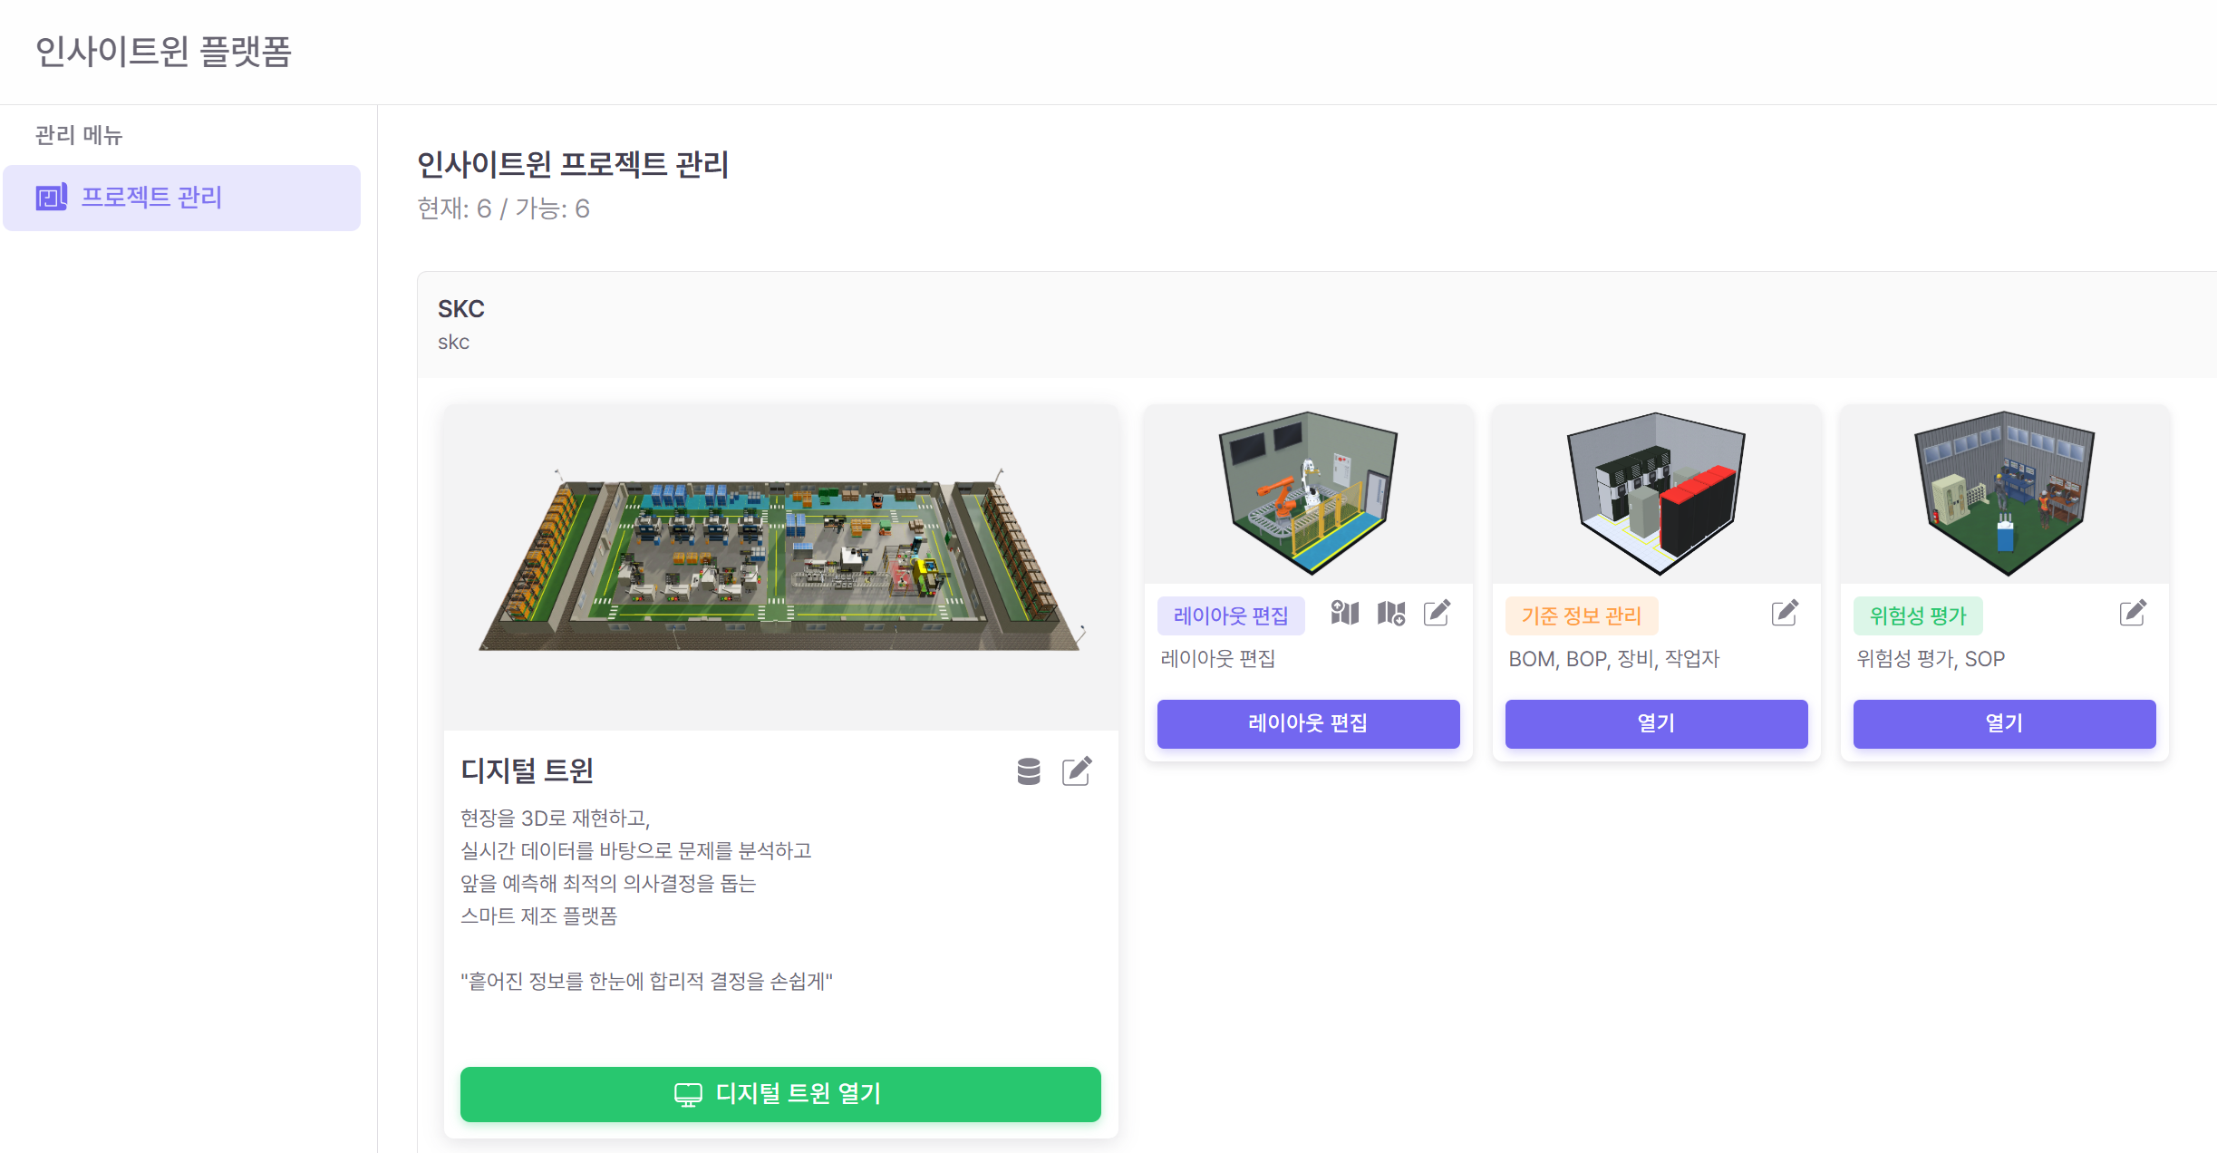Click the 레이아웃 편집 badge label
2217x1153 pixels.
coord(1232,615)
